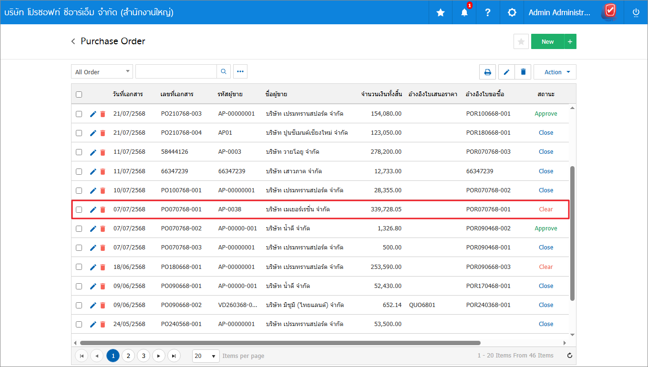Viewport: 648px width, 367px height.
Task: Jump to page 3 of results
Action: pos(143,356)
